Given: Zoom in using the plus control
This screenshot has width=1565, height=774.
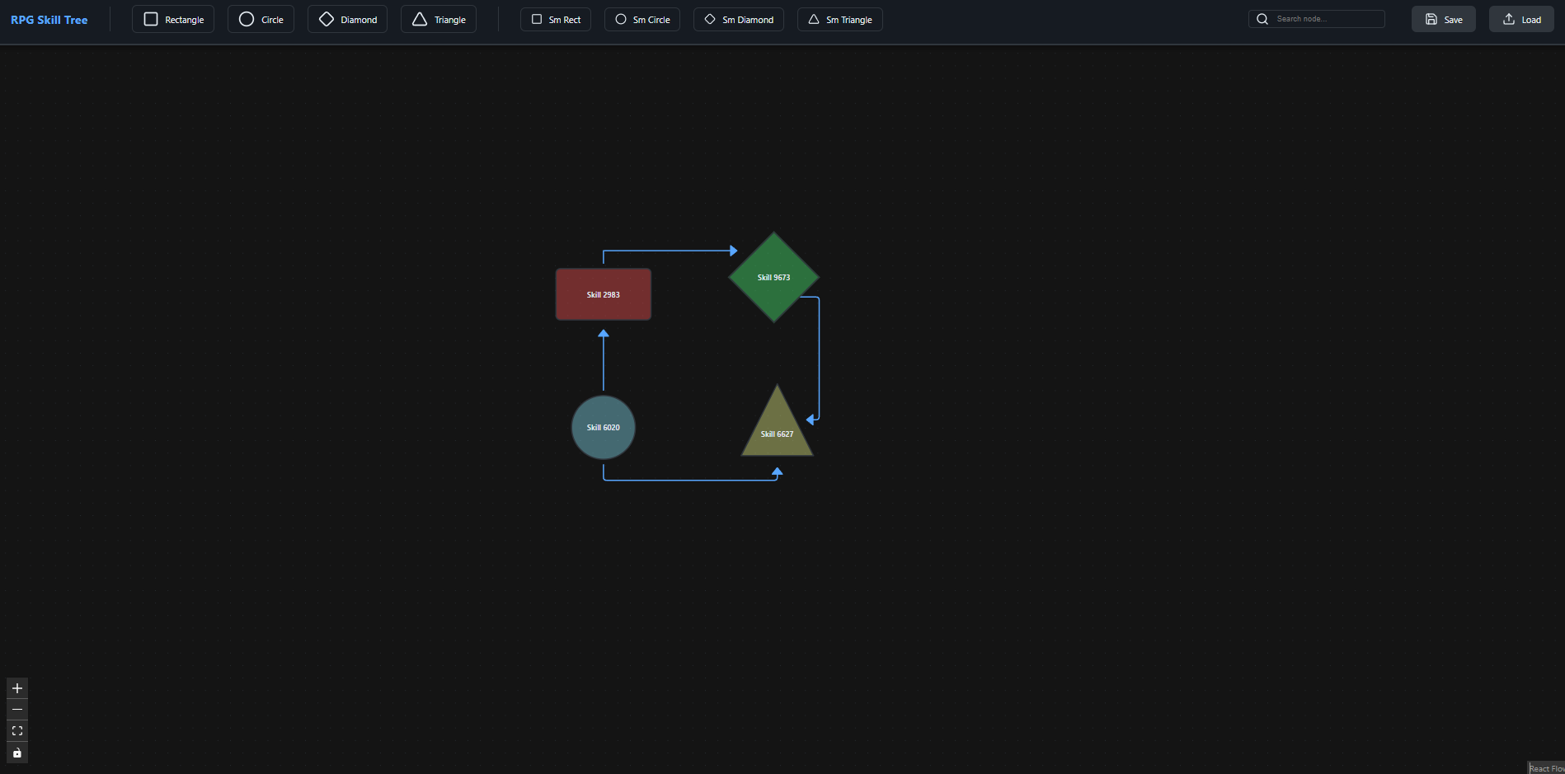Looking at the screenshot, I should (17, 688).
